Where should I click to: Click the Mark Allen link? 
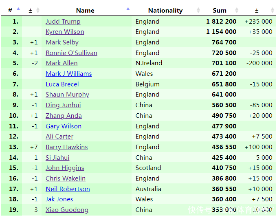[x=62, y=63]
